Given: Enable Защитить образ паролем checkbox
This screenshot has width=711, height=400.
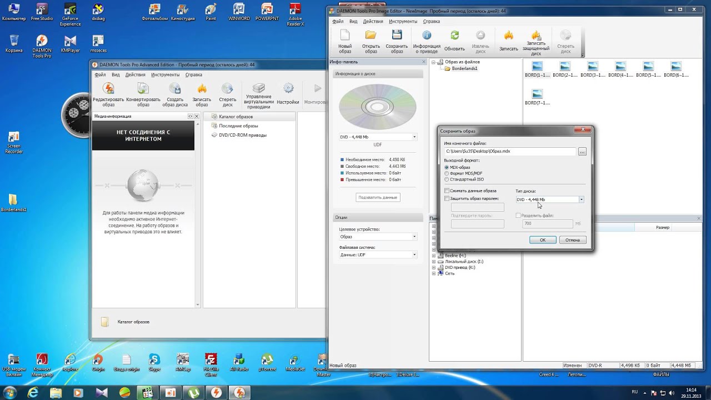Looking at the screenshot, I should [x=447, y=198].
